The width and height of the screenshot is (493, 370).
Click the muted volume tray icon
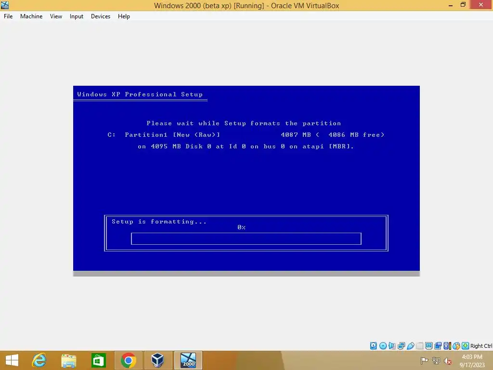pos(447,361)
